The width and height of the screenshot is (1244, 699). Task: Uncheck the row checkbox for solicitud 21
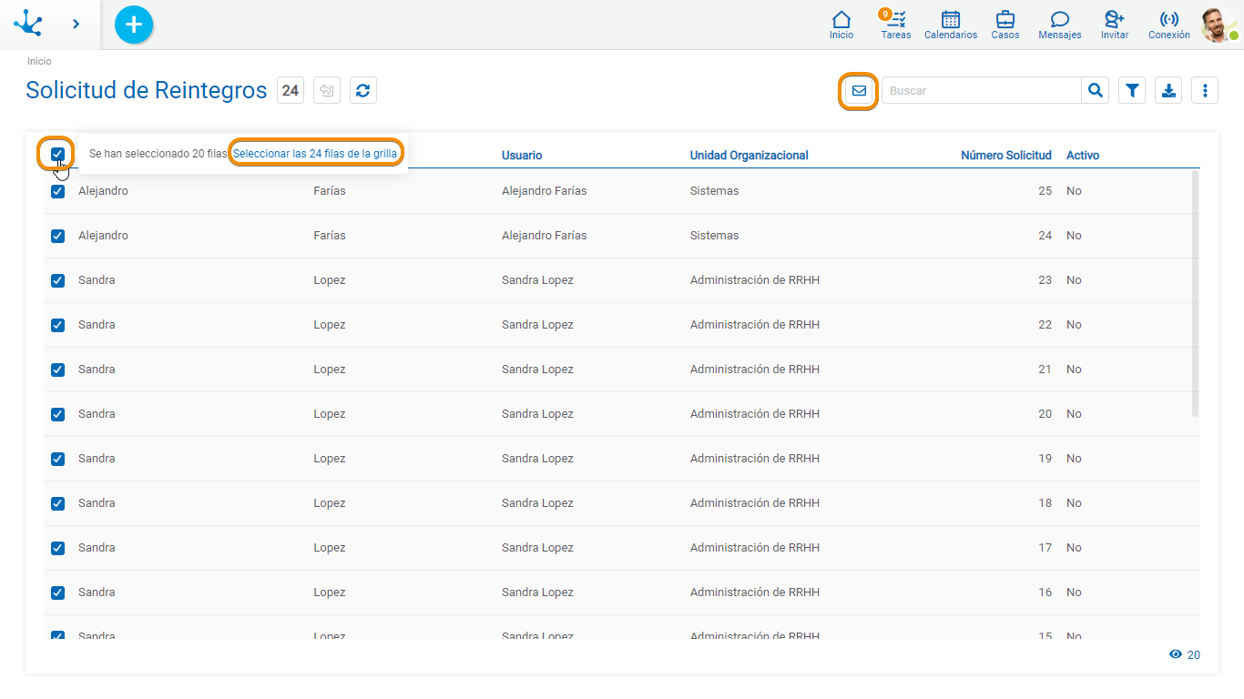57,370
